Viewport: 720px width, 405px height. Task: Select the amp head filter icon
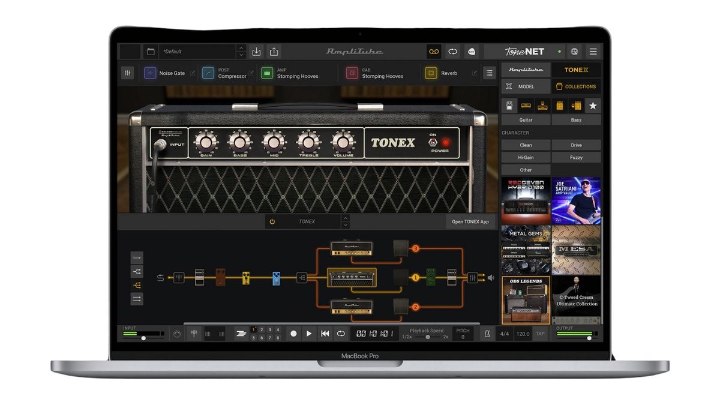click(526, 105)
